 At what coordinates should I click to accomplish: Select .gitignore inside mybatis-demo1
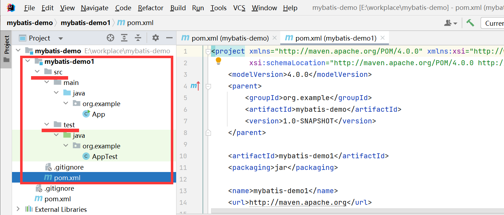pyautogui.click(x=64, y=167)
